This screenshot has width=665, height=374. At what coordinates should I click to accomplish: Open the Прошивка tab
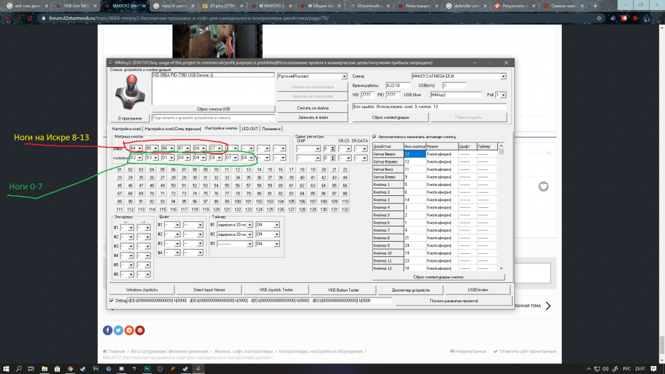[271, 128]
